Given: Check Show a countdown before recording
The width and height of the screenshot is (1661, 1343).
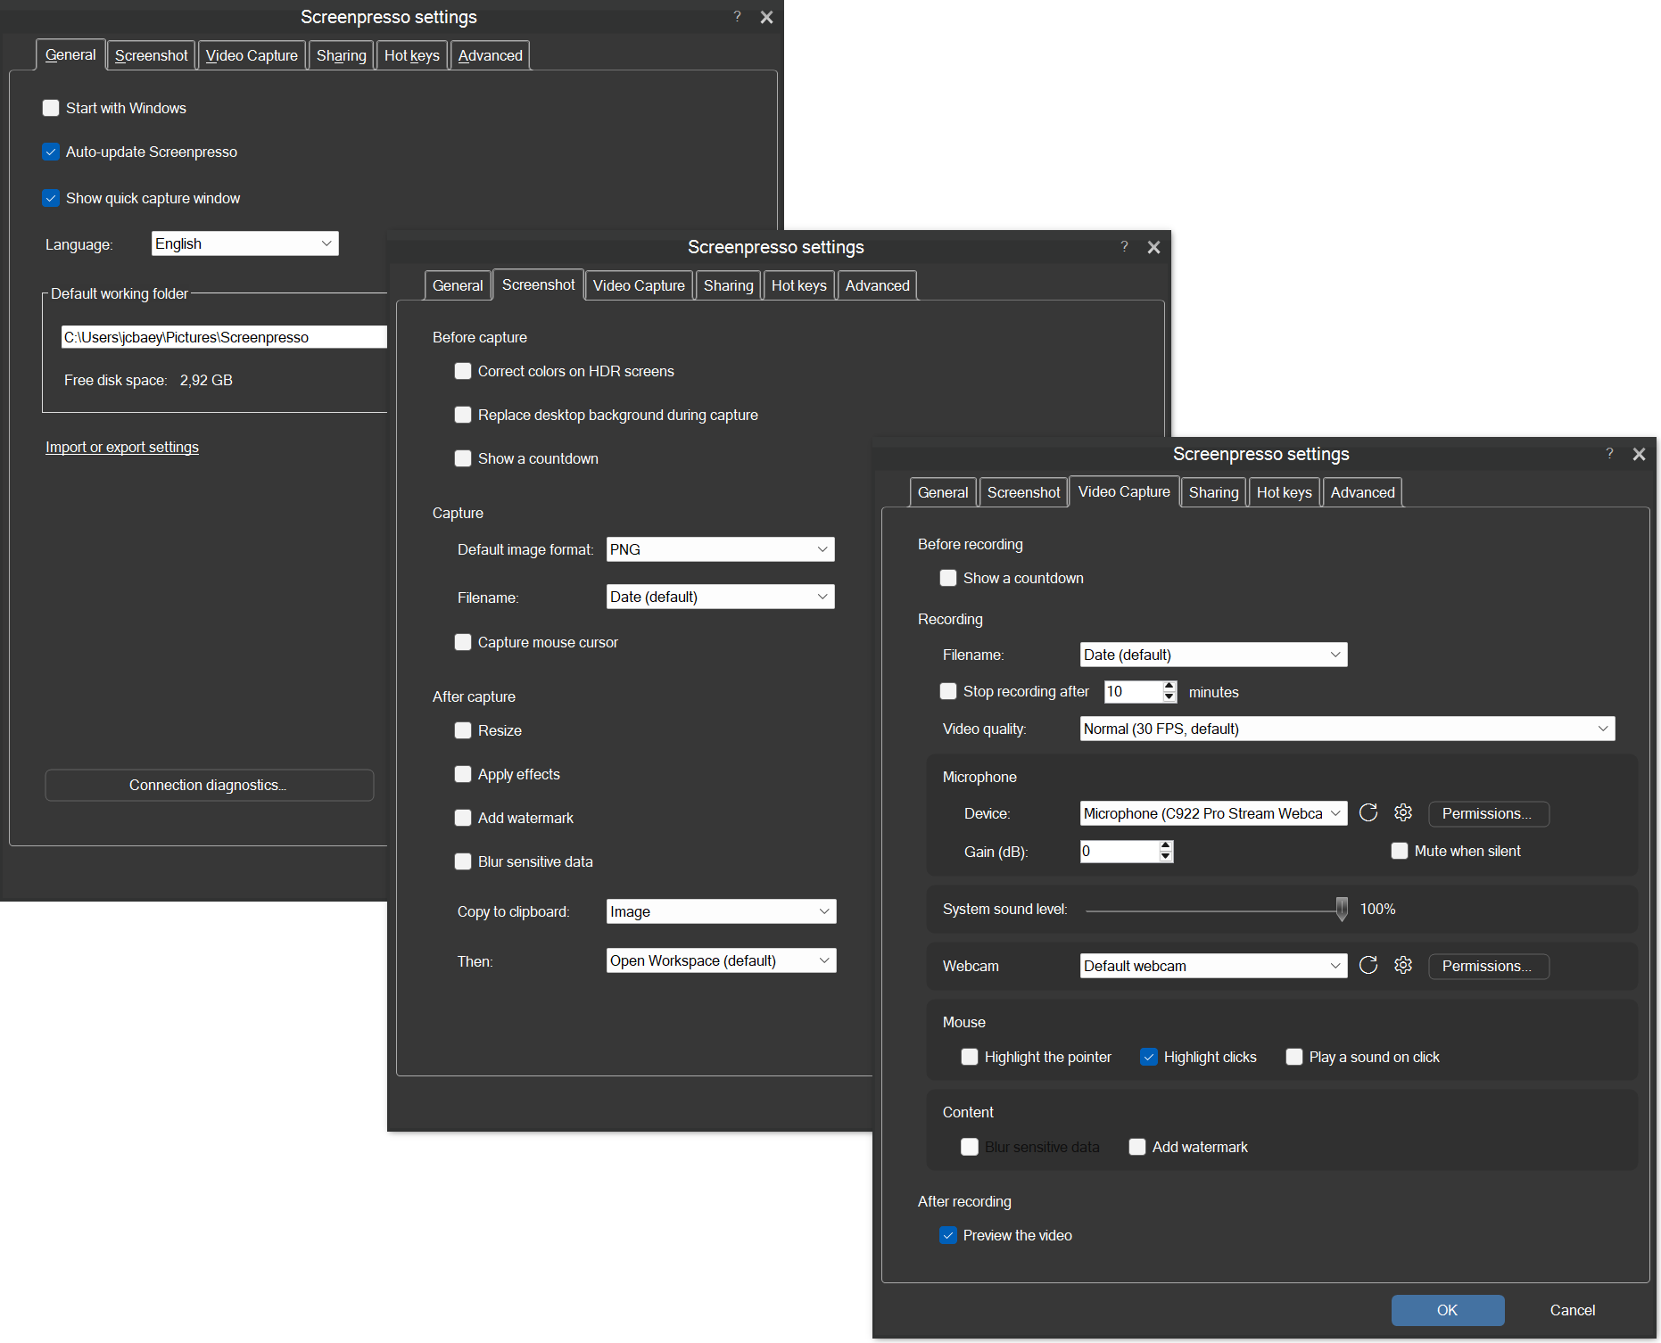Looking at the screenshot, I should coord(948,578).
